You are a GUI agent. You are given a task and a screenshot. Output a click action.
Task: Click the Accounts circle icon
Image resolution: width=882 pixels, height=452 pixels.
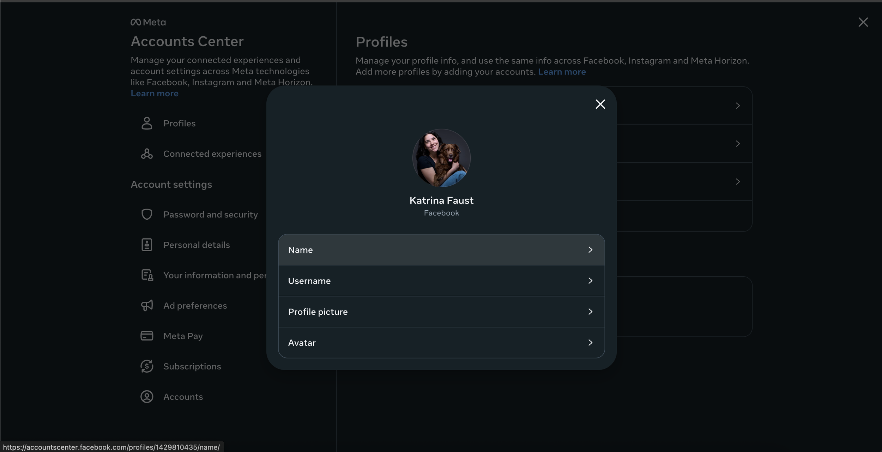tap(147, 397)
